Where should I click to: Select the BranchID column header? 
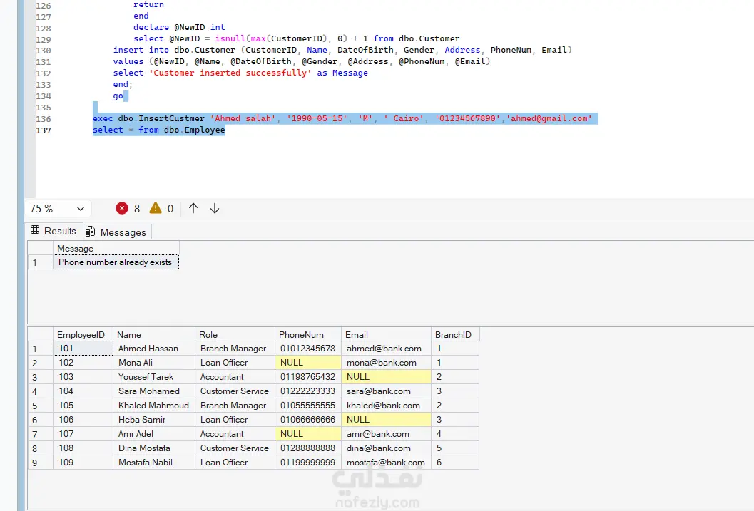tap(455, 334)
